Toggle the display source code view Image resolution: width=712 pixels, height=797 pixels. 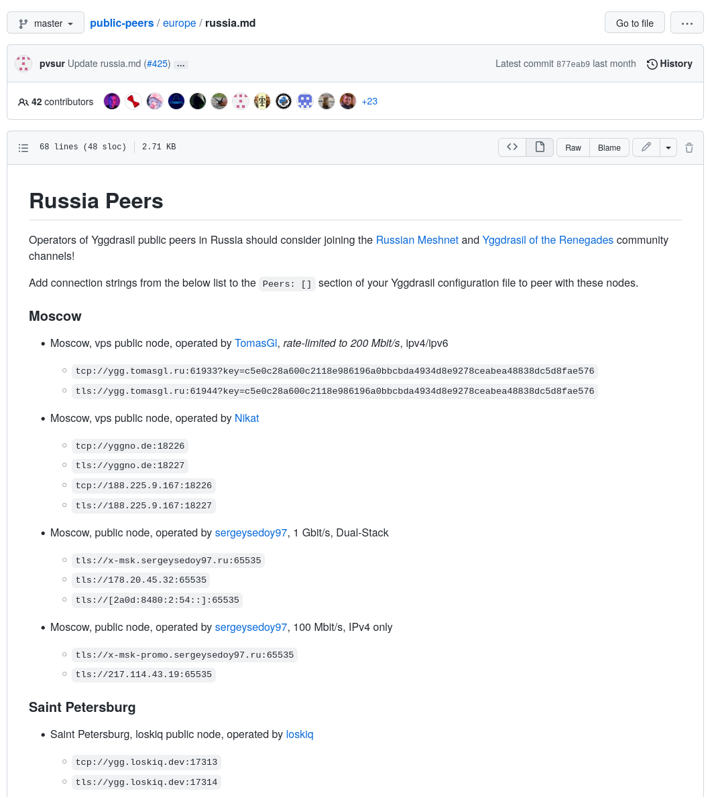click(512, 147)
